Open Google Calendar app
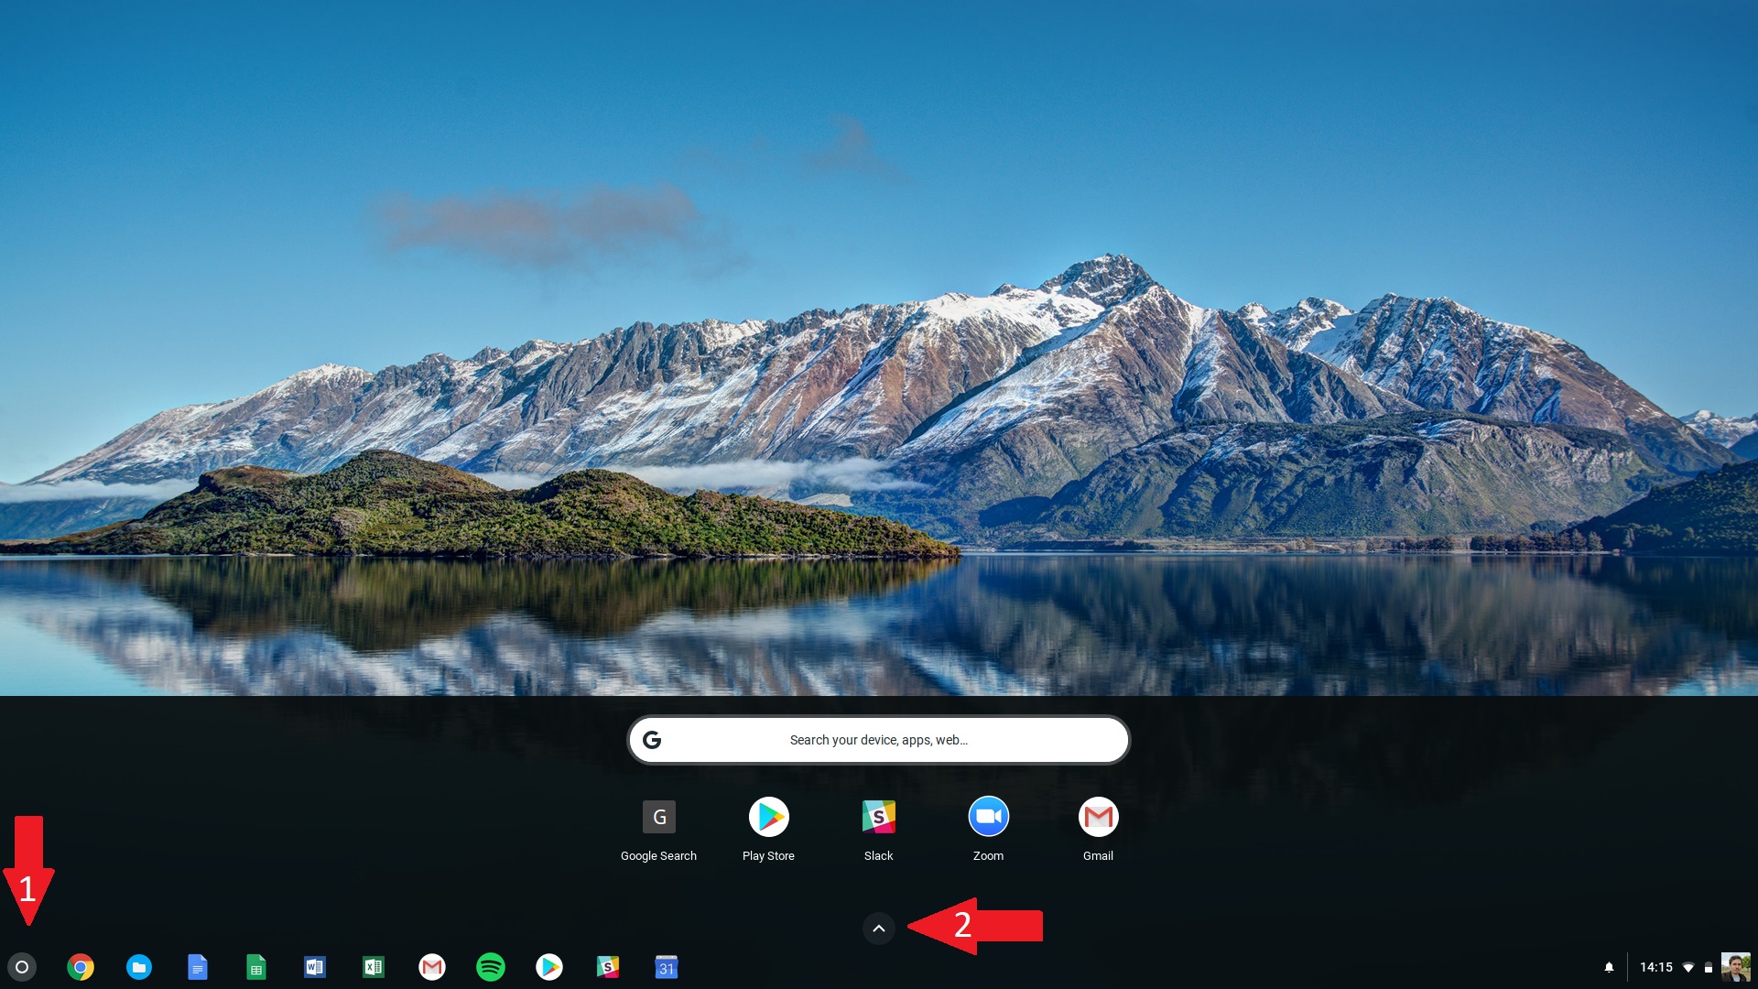The height and width of the screenshot is (989, 1758). tap(664, 966)
